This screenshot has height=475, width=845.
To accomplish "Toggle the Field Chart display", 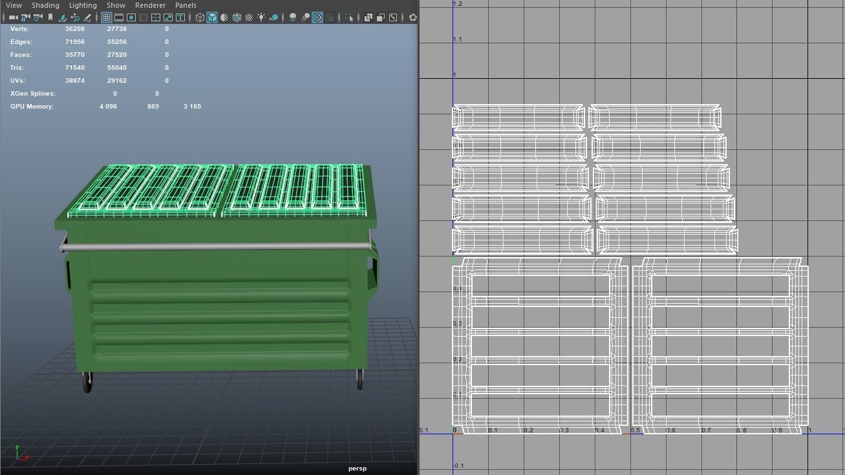I will 156,17.
